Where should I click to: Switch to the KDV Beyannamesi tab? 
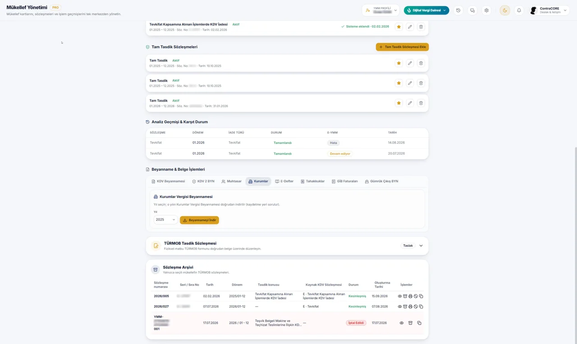click(168, 181)
